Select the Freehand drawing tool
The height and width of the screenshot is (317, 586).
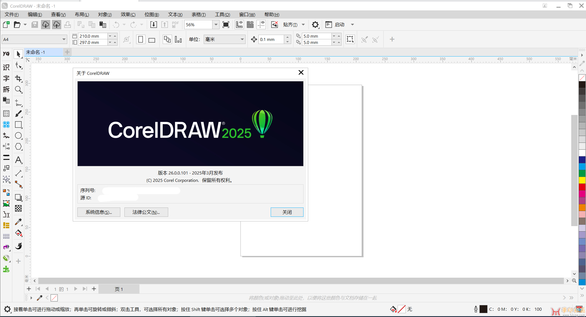(x=18, y=103)
